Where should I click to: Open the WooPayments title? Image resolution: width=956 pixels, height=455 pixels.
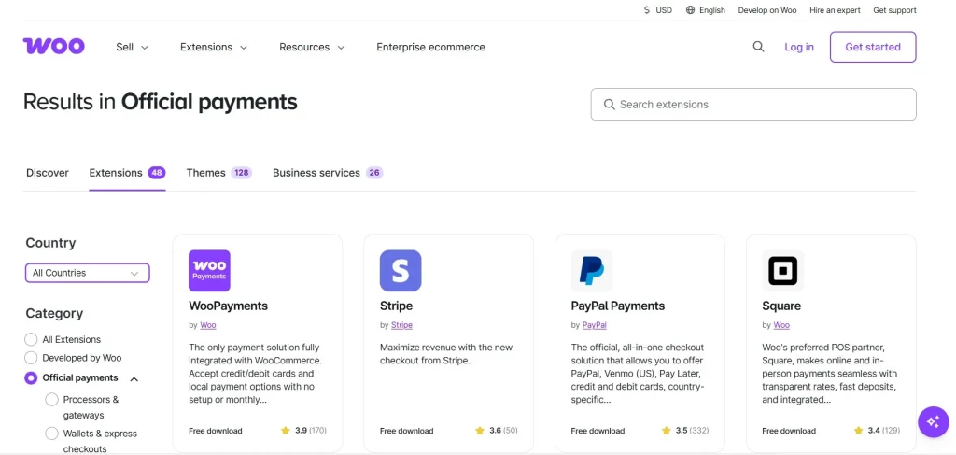click(228, 306)
